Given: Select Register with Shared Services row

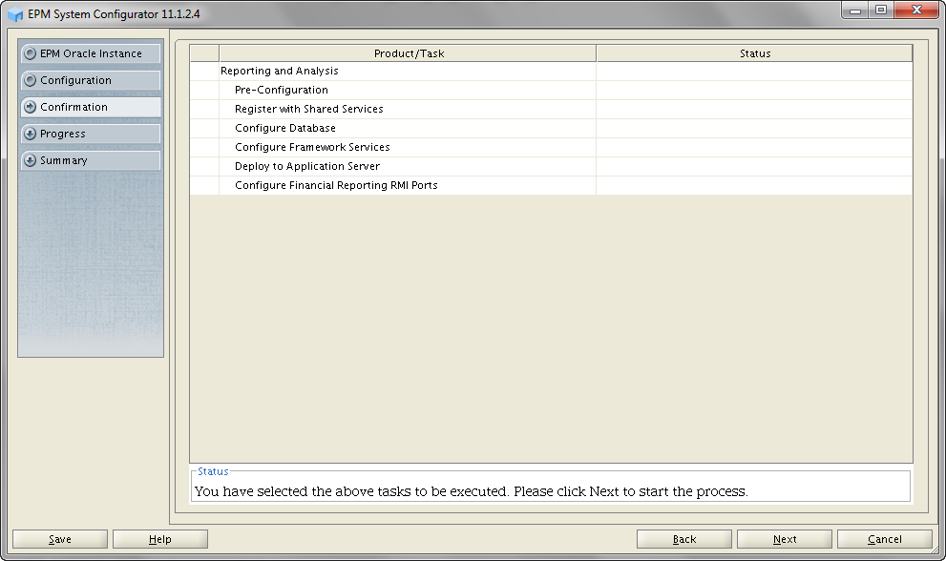Looking at the screenshot, I should click(x=551, y=109).
